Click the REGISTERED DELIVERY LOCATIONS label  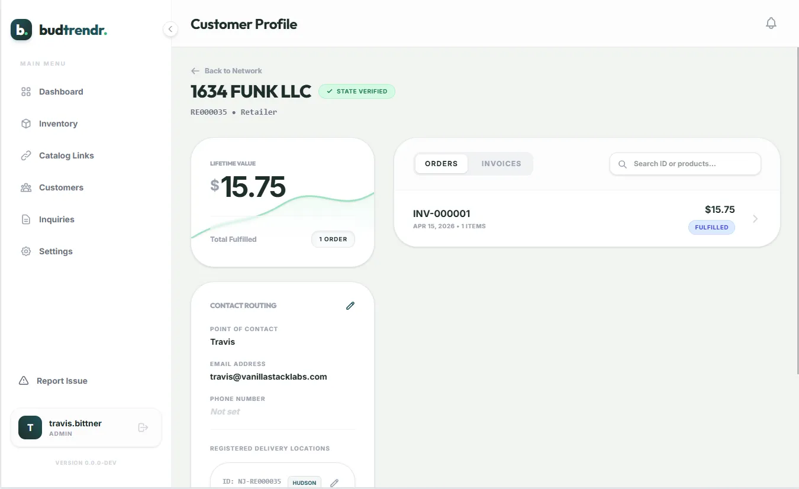[270, 449]
